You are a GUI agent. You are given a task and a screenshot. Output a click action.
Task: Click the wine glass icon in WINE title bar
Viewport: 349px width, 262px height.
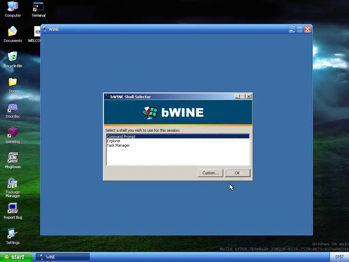coord(45,29)
